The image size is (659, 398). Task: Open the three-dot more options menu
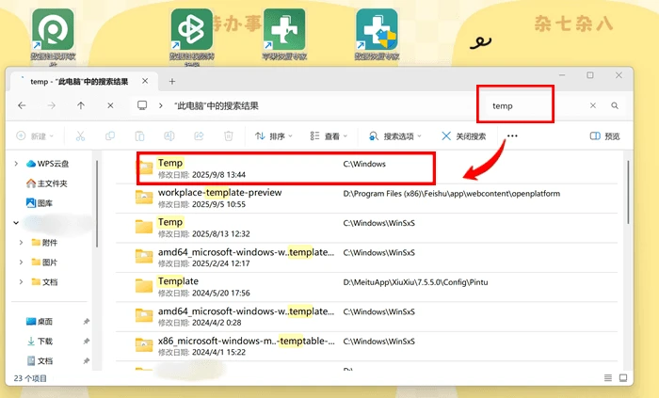(x=512, y=136)
